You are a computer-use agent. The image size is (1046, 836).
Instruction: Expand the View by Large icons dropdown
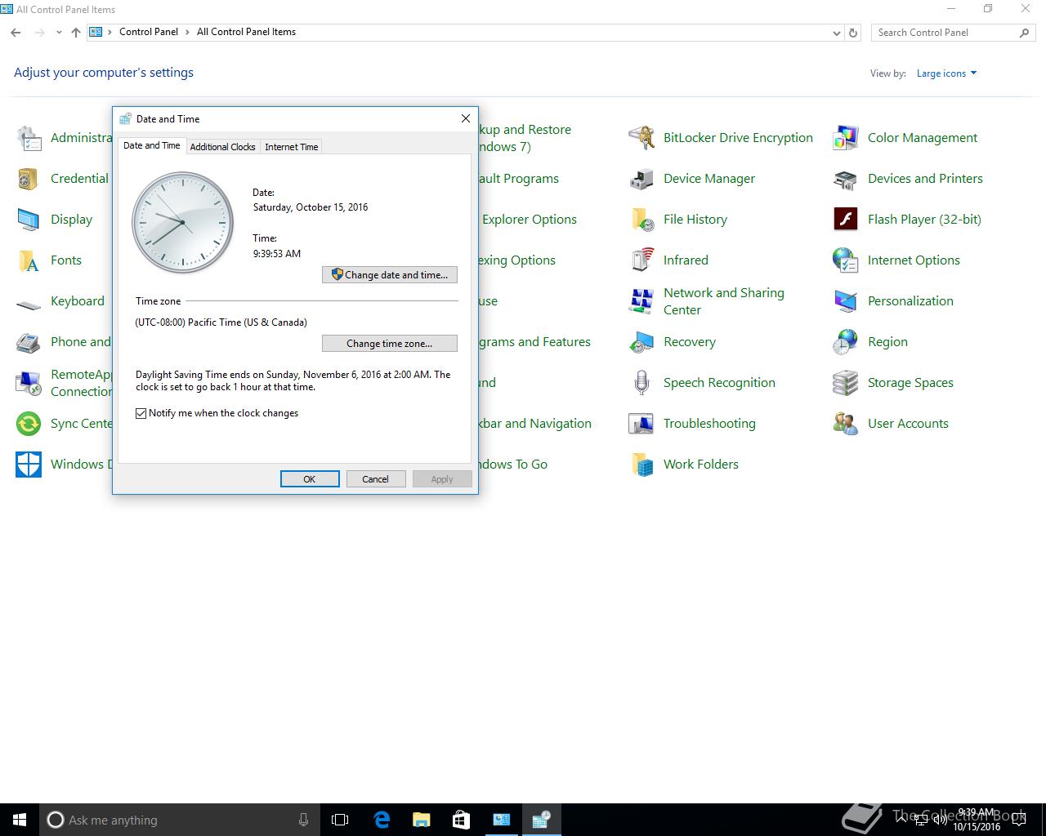pos(946,73)
